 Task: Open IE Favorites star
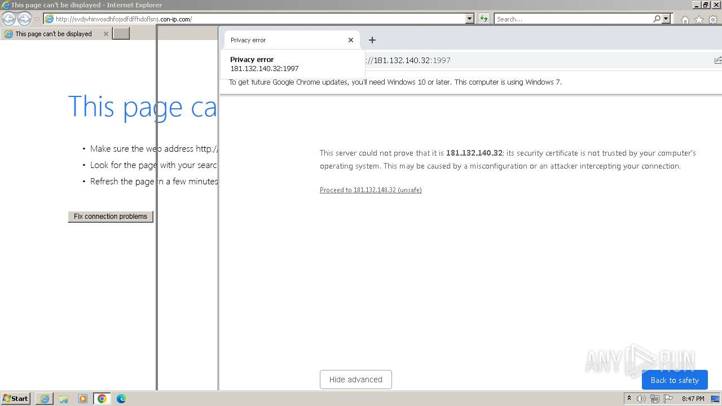(x=699, y=20)
